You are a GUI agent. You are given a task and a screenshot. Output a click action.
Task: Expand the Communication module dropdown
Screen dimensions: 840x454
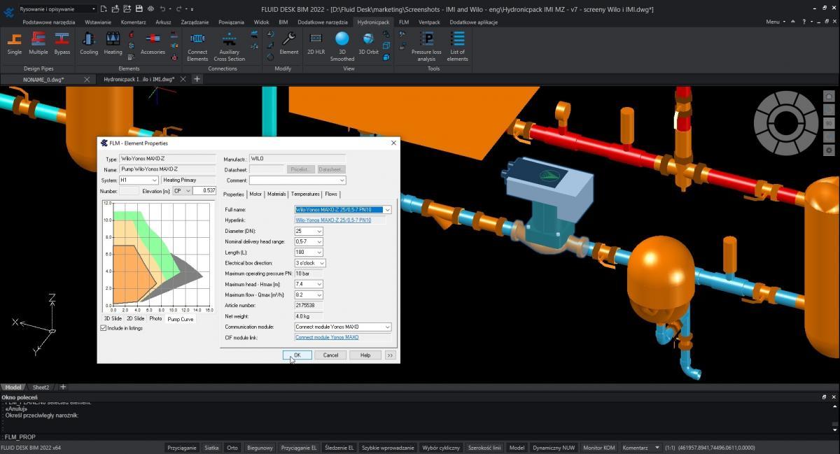(386, 327)
